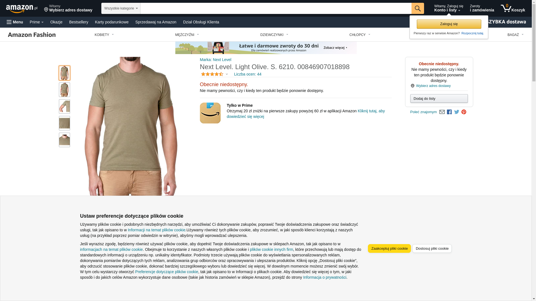Image resolution: width=536 pixels, height=301 pixels.
Task: Open the hamburger Menu
Action: coord(15,22)
